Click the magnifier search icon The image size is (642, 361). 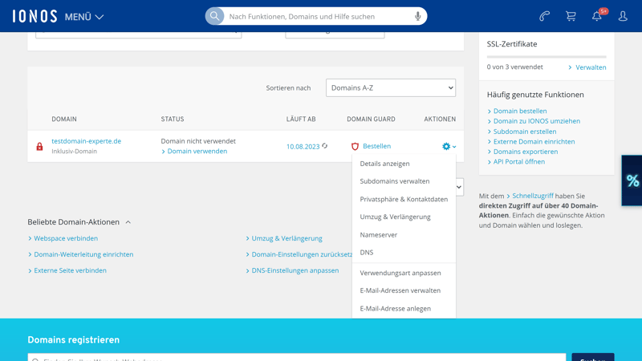(215, 16)
